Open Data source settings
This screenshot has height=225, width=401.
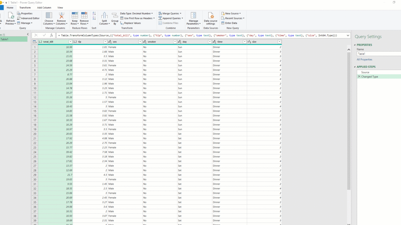coord(211,16)
